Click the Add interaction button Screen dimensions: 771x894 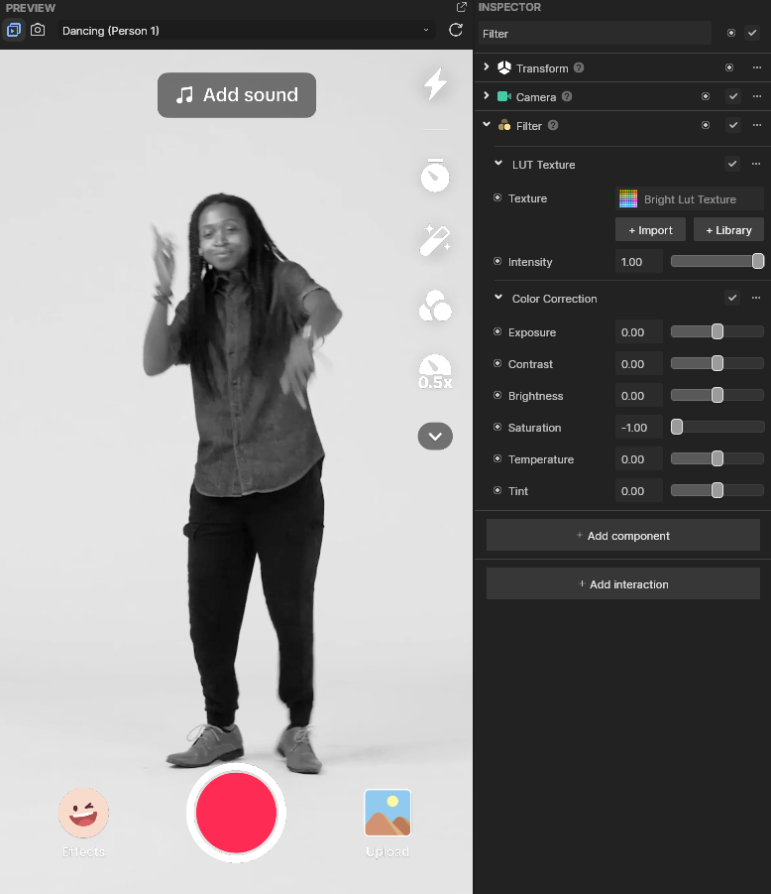click(623, 583)
